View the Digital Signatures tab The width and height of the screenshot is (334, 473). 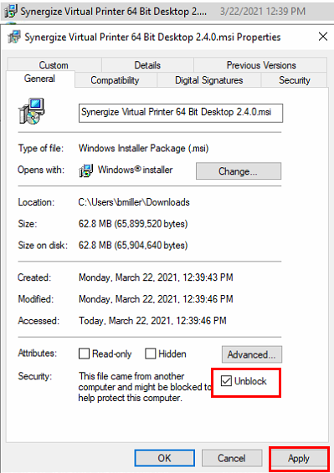[209, 80]
